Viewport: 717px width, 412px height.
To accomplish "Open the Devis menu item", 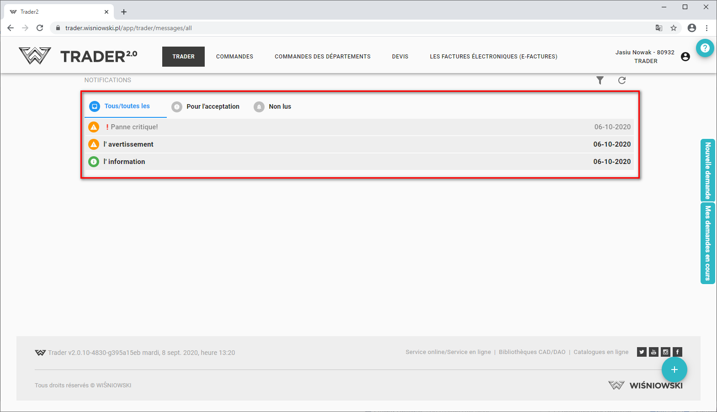I will 400,57.
